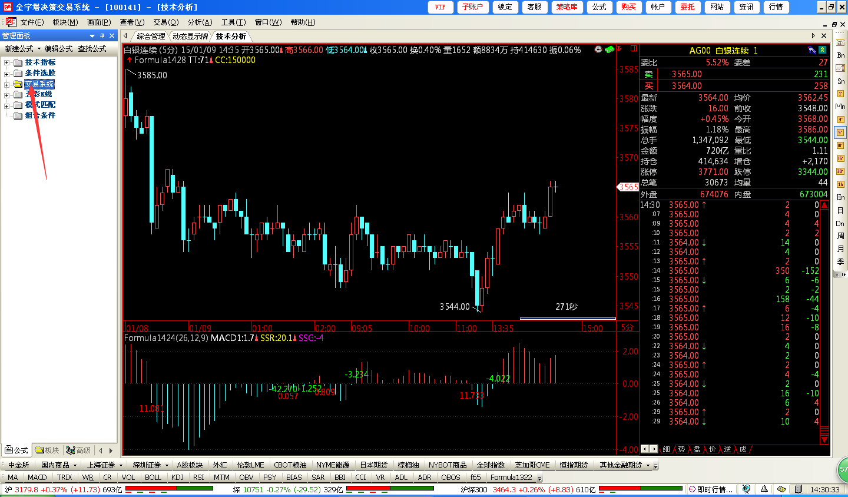Click the green tag icon atop chart

tap(609, 49)
